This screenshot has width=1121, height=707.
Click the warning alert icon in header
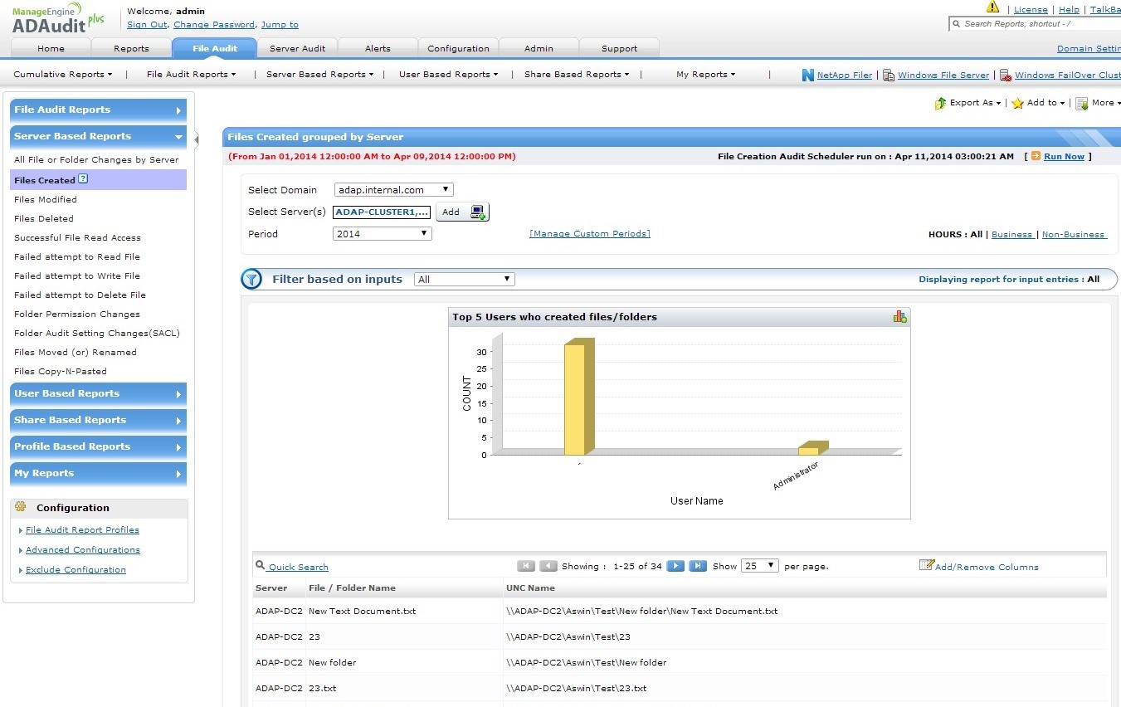click(992, 7)
